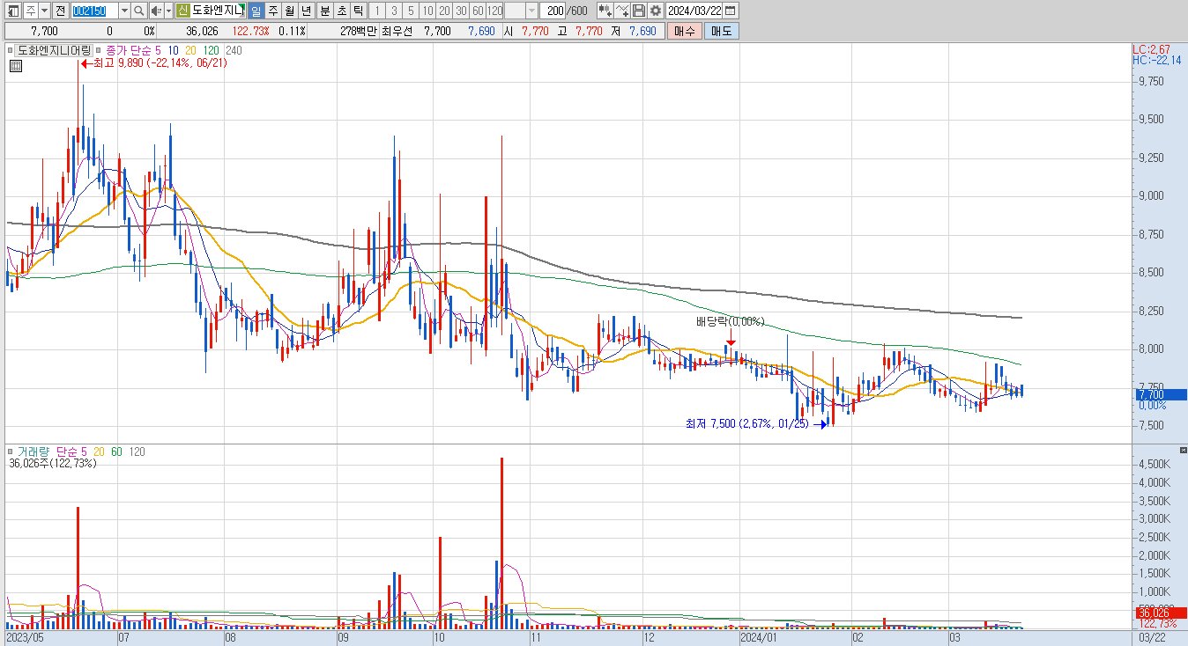
Task: Click the save chart floppy icon
Action: point(639,11)
